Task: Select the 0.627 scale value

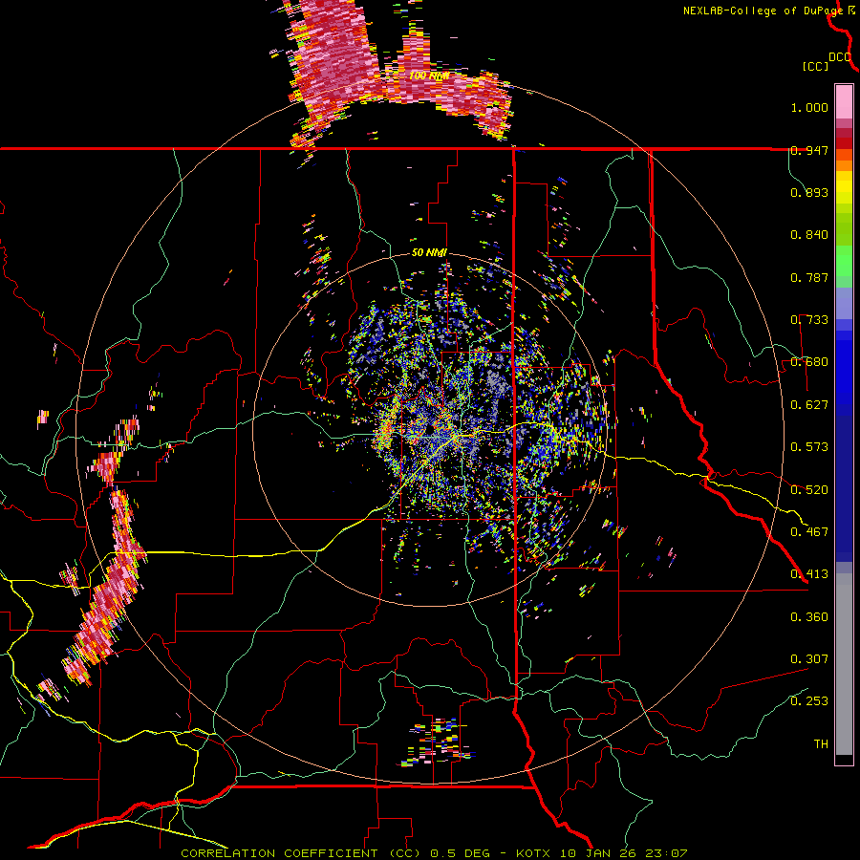Action: (x=809, y=405)
